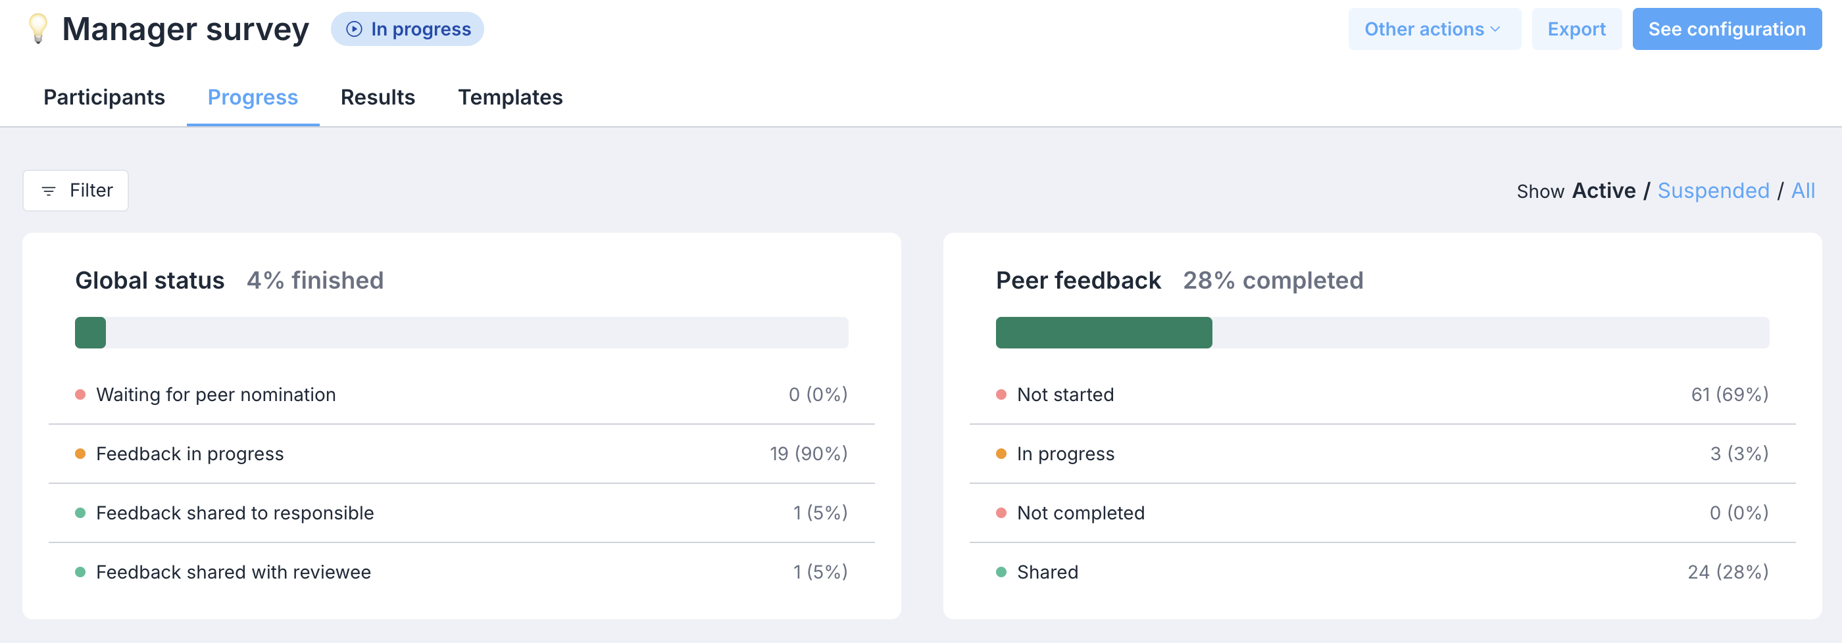Show All participants
Viewport: 1842px width, 643px height.
[1803, 191]
